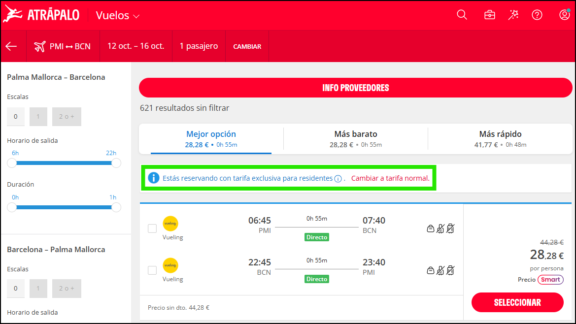
Task: Click 'Precio sin dto. 44,28 €' text
Action: (x=178, y=308)
